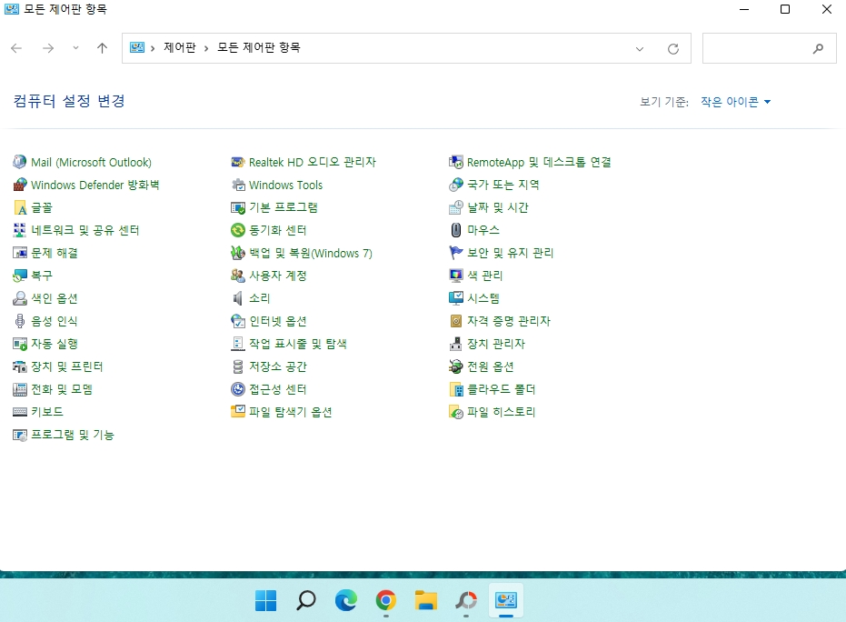Expand chevron after 제어판 in breadcrumb
846x622 pixels.
[x=206, y=48]
